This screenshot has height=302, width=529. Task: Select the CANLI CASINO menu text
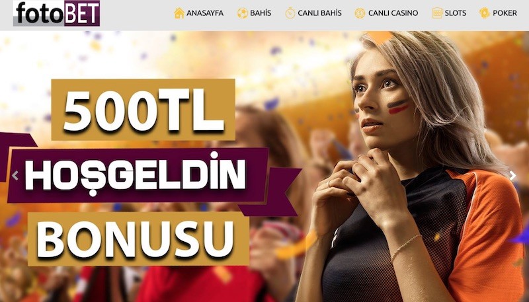393,13
